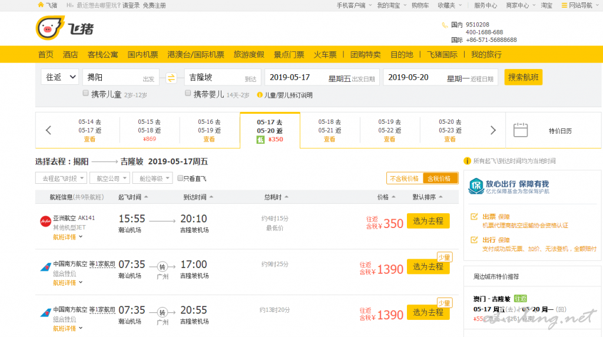Image resolution: width=603 pixels, height=337 pixels.
Task: Check 携带儿童 checkbox
Action: (86, 93)
